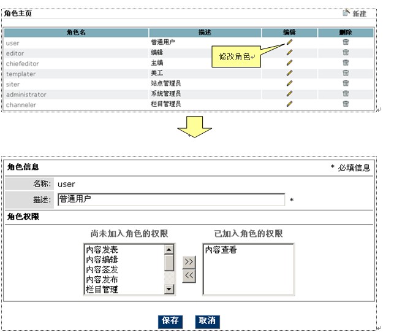This screenshot has height=332, width=394.
Task: Click the 栏目管理员 description cell
Action: 165,104
